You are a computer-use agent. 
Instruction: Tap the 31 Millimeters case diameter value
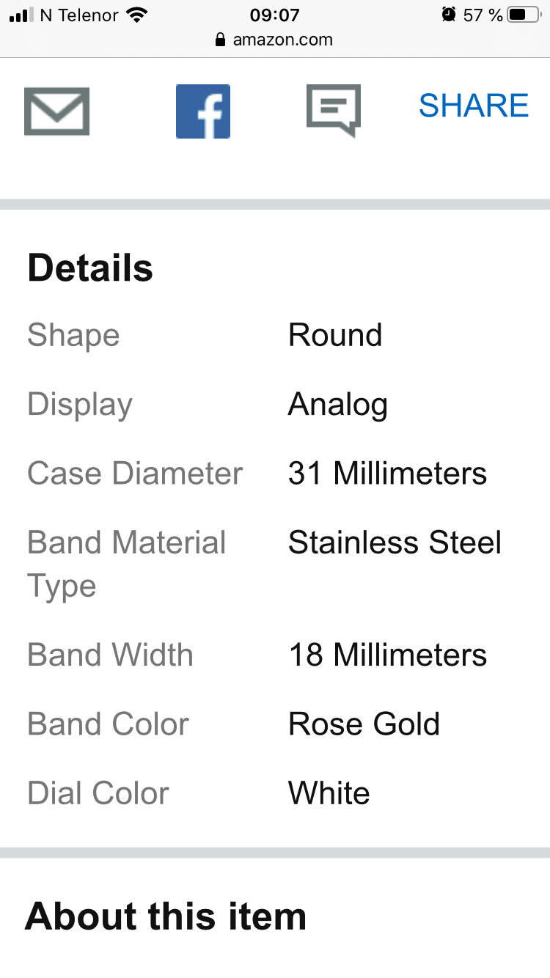(x=387, y=474)
